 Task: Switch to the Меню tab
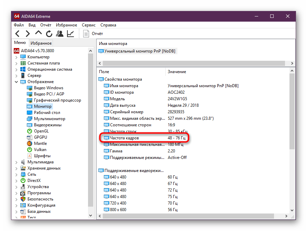20,43
